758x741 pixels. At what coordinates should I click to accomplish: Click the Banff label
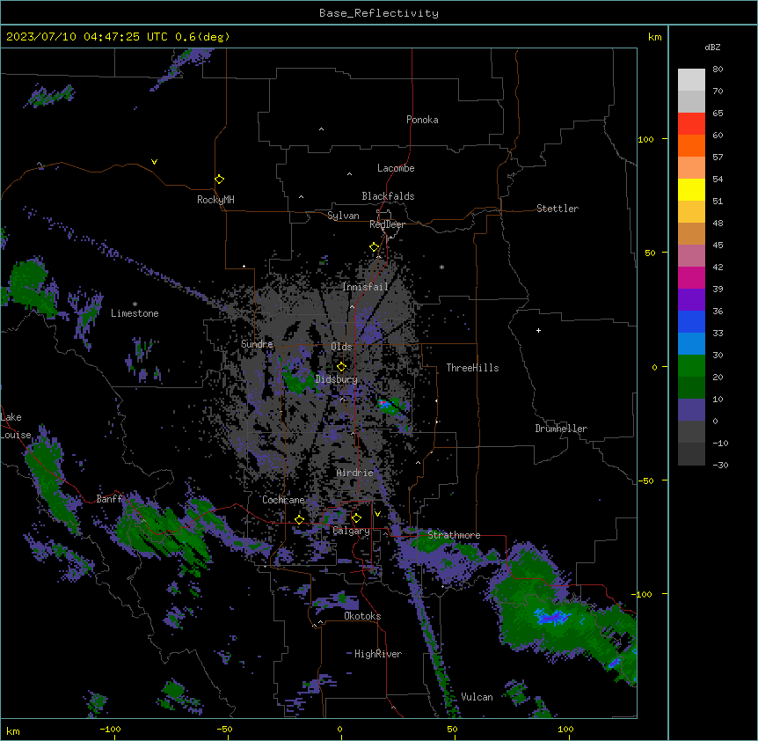pos(109,499)
